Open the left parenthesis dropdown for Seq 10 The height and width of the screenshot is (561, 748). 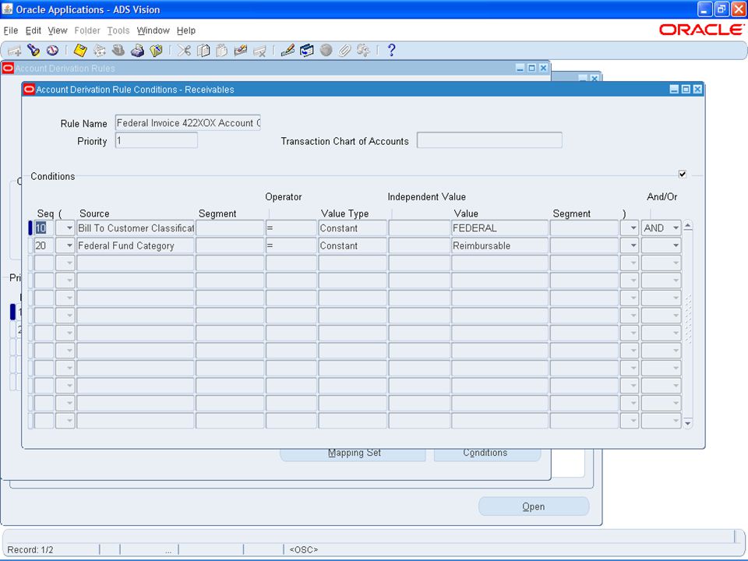[65, 228]
